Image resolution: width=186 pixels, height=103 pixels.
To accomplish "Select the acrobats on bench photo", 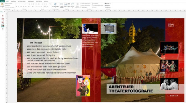I will point(169,47).
